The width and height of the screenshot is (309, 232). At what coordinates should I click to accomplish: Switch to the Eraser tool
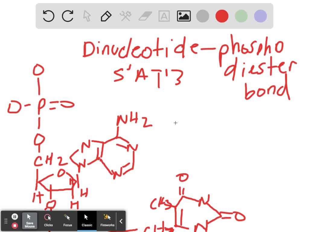(145, 16)
